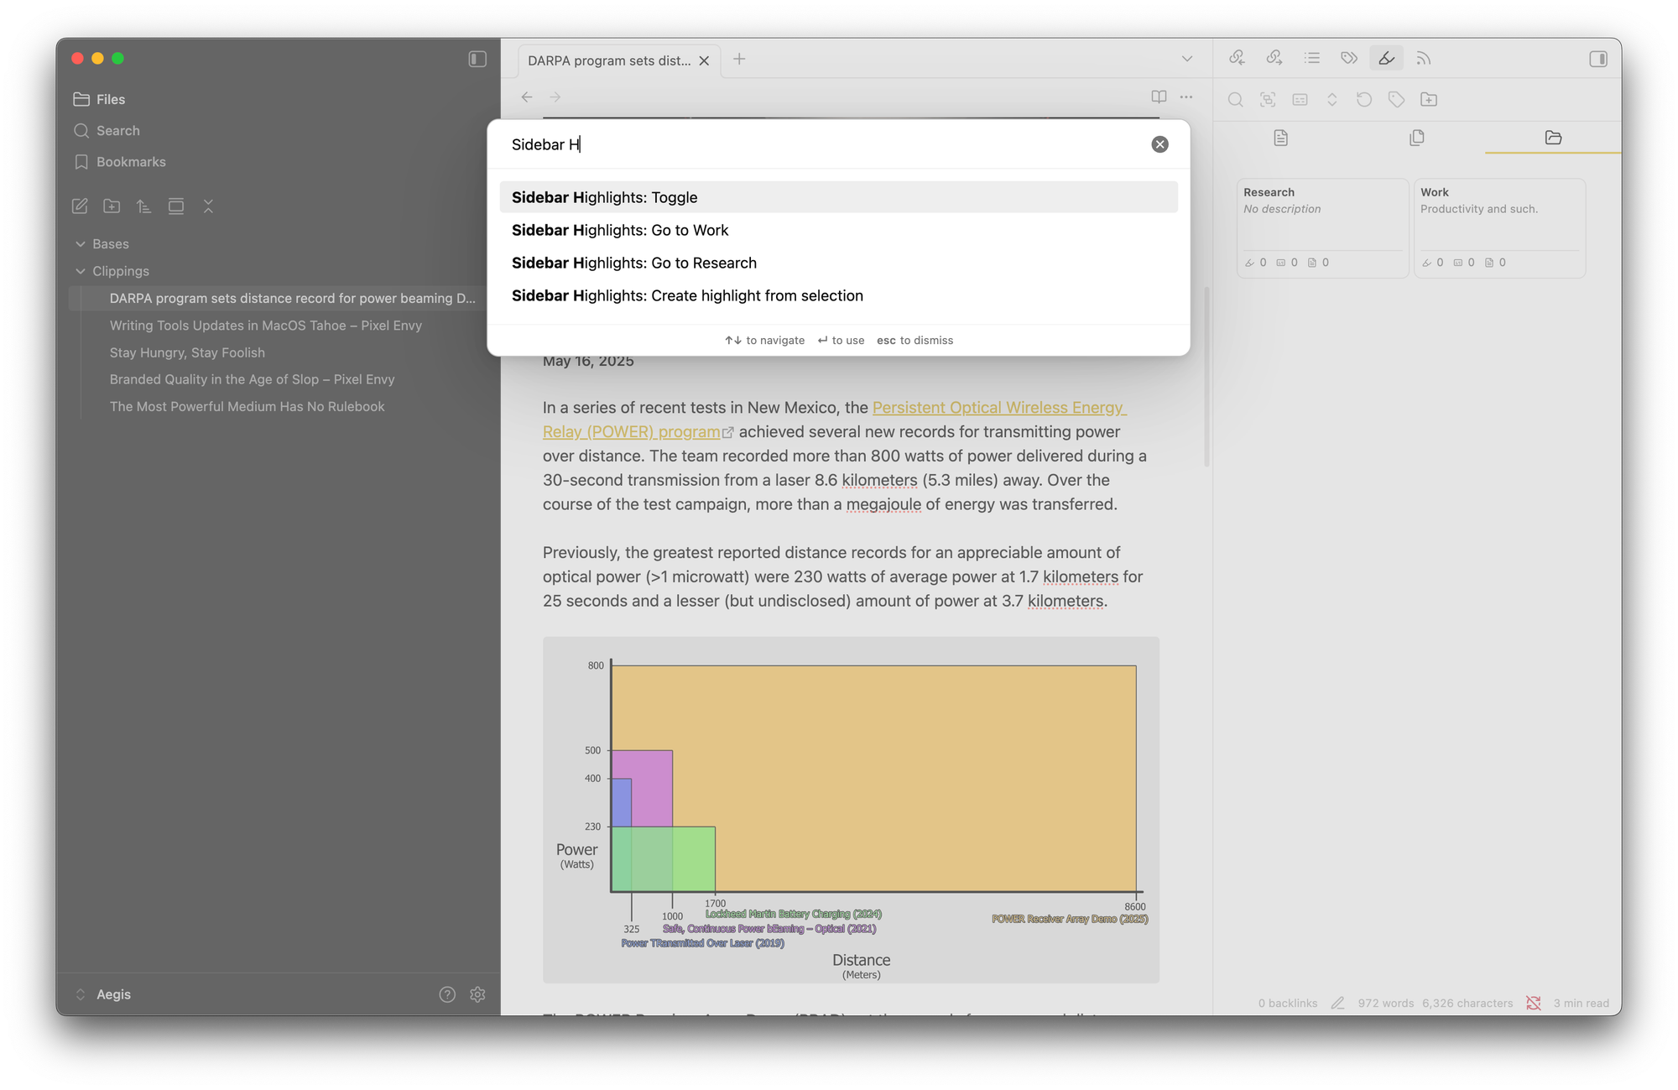Navigate forward with the right arrow
The width and height of the screenshot is (1678, 1090).
(x=555, y=97)
